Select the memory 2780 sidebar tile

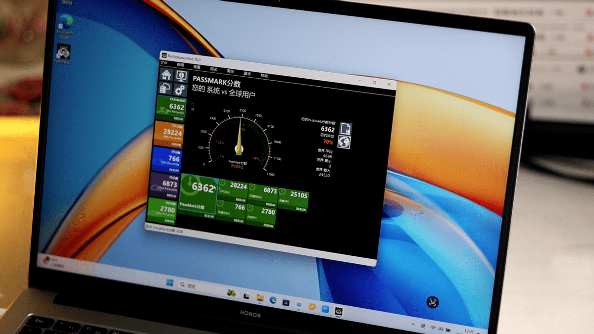click(162, 211)
